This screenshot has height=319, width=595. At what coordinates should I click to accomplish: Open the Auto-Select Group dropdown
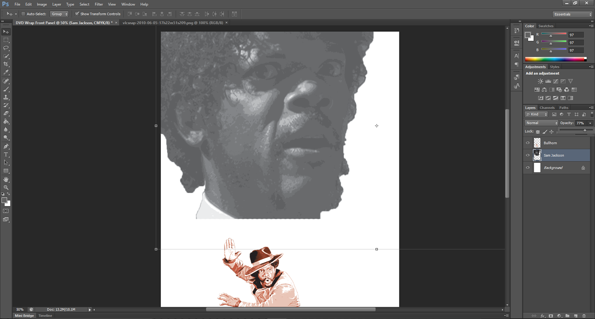(x=59, y=14)
